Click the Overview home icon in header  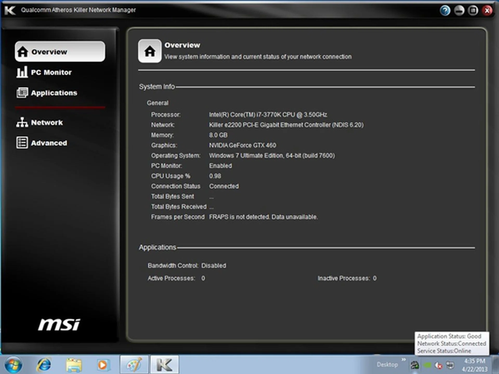point(150,51)
